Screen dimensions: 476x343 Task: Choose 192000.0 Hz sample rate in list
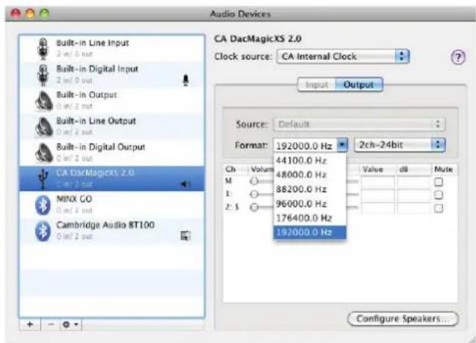(x=309, y=232)
